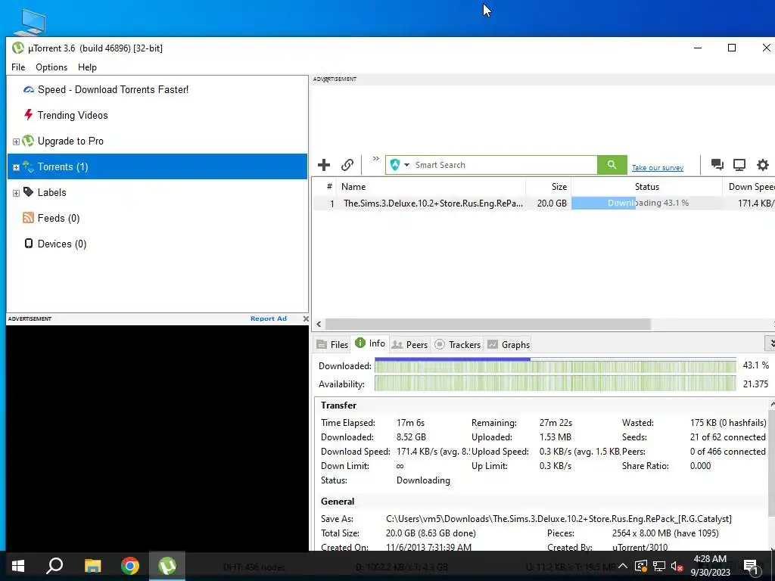The image size is (775, 581).
Task: Expand the Labels tree node
Action: (x=16, y=193)
